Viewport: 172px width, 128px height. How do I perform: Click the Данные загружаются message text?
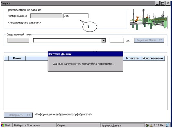(x=84, y=64)
